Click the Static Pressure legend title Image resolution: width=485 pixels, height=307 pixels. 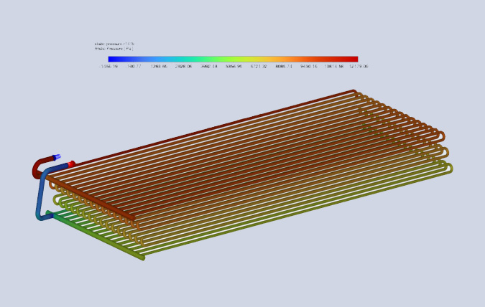(114, 44)
